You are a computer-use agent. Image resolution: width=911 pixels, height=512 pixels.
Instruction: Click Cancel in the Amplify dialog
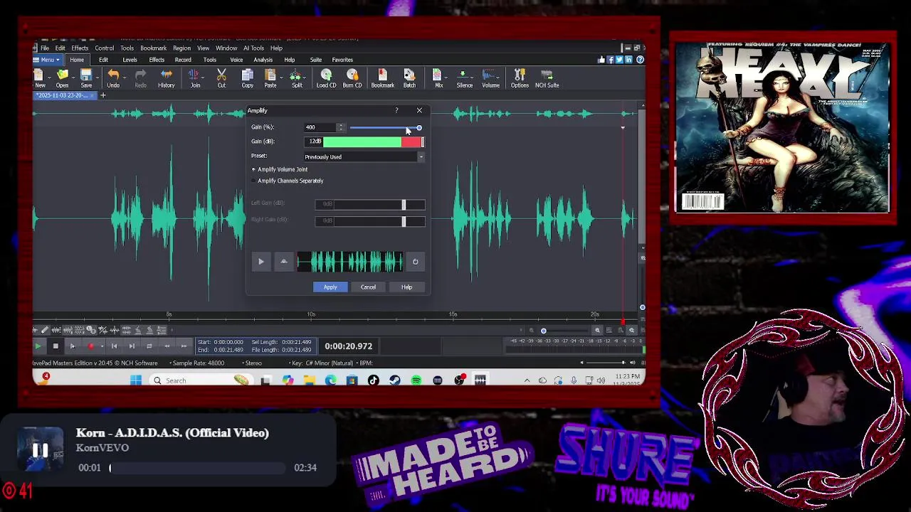(368, 287)
